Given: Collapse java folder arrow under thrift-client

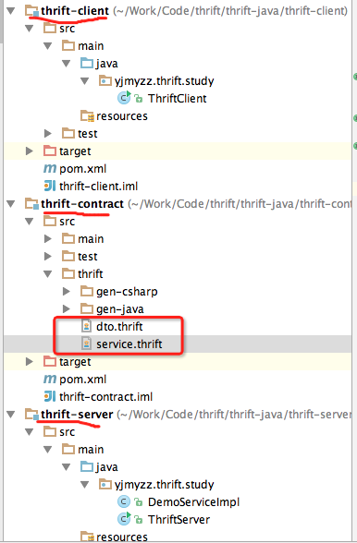Looking at the screenshot, I should 67,64.
